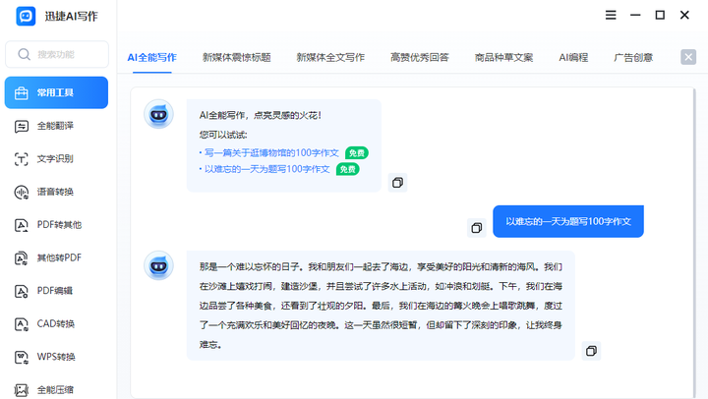708x399 pixels.
Task: Click the 迅捷AI写作 app logo icon
Action: click(26, 17)
